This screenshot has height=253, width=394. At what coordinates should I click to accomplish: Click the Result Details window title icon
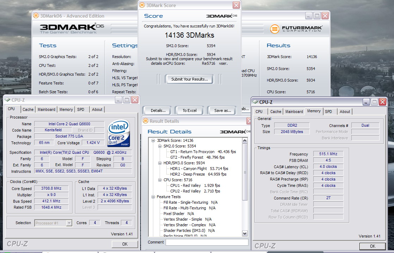pyautogui.click(x=146, y=121)
